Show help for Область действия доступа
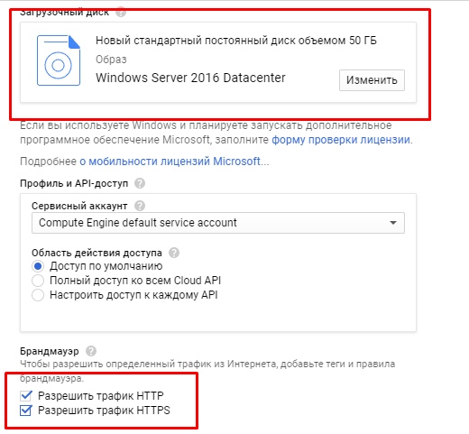469x434 pixels. pos(174,253)
